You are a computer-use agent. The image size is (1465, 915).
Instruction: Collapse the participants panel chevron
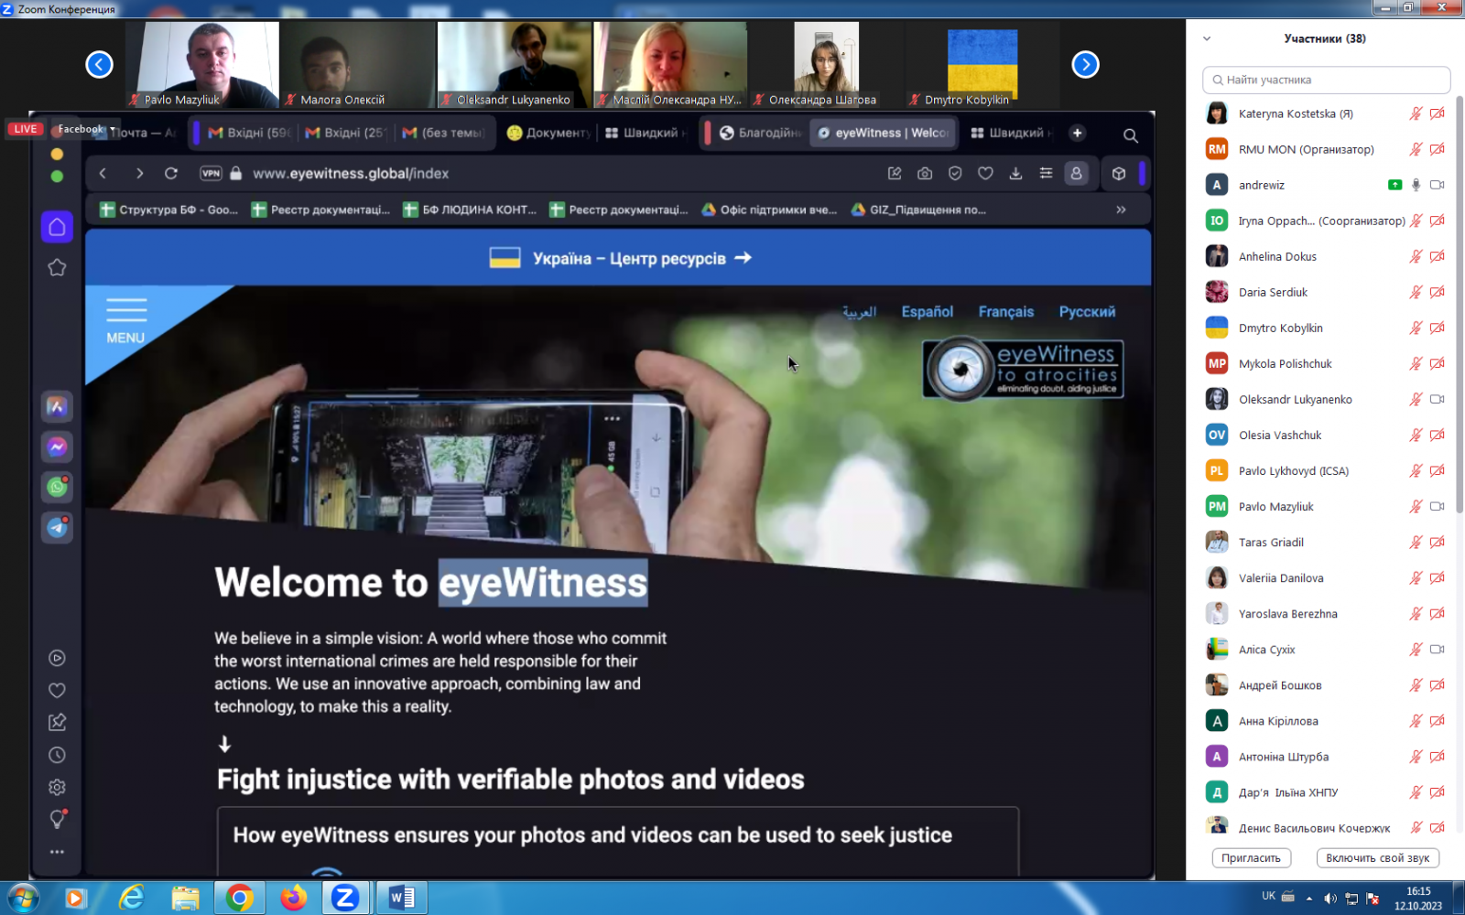tap(1207, 38)
